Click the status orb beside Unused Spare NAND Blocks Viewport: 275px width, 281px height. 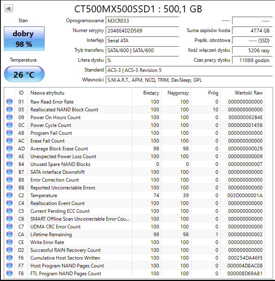point(9,164)
